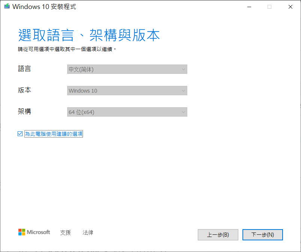Go back with 上一步(B) button
The width and height of the screenshot is (301, 252).
(218, 235)
